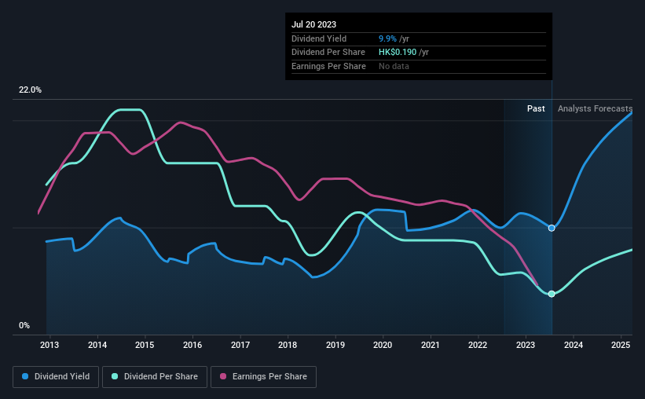This screenshot has width=645, height=399.
Task: Click the 2016 x-axis label
Action: click(x=192, y=345)
